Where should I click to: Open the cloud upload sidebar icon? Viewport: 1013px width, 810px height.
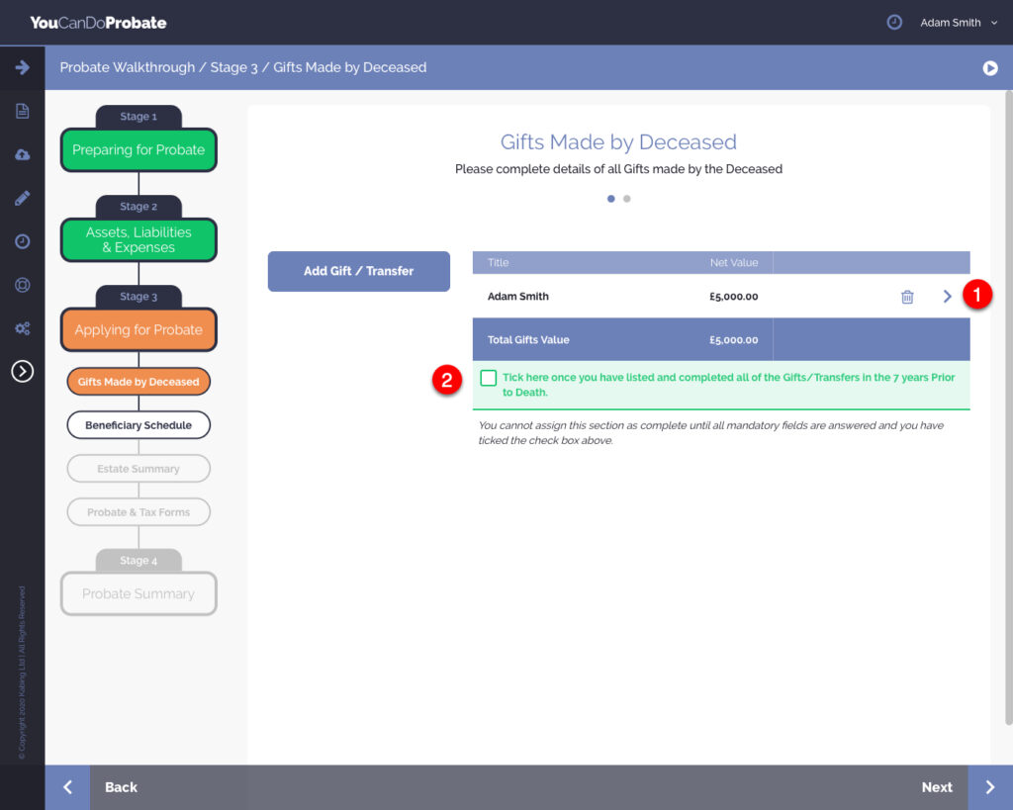pyautogui.click(x=22, y=154)
